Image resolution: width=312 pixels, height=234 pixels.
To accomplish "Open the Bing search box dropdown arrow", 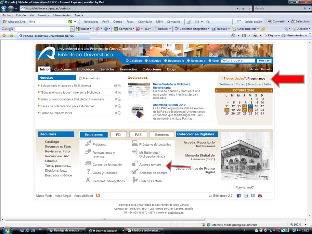I will 75,22.
